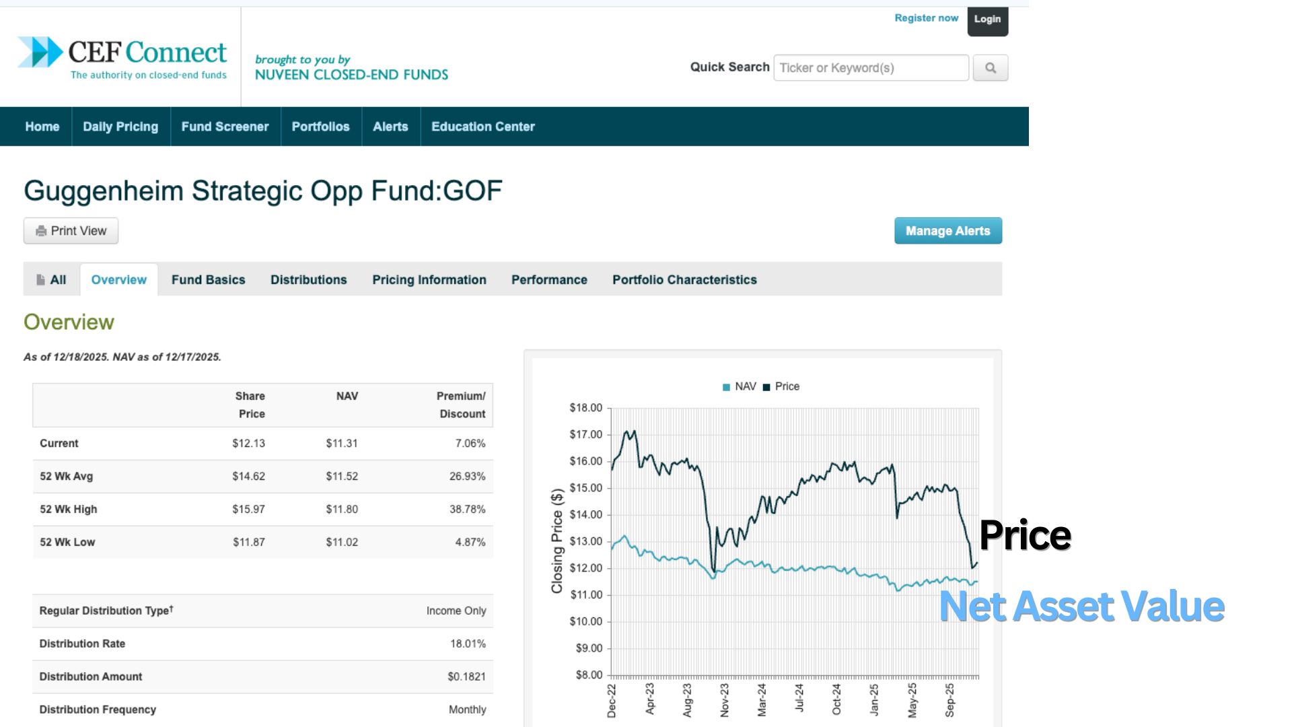Toggle the NAV legend color swatch
This screenshot has height=727, width=1292.
(x=726, y=387)
